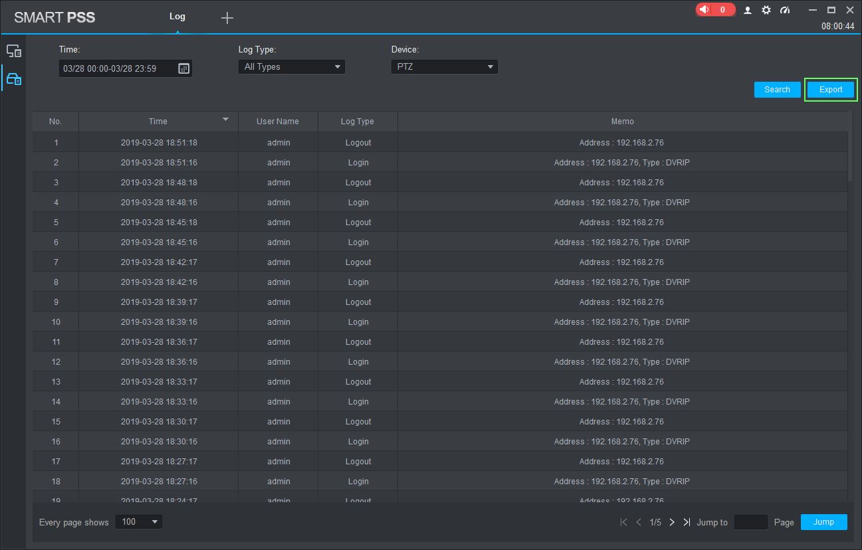The height and width of the screenshot is (550, 862).
Task: Expand the Log Type dropdown showing All Types
Action: pos(292,66)
